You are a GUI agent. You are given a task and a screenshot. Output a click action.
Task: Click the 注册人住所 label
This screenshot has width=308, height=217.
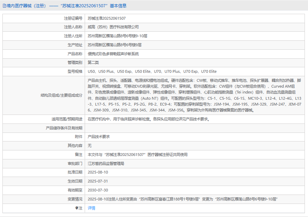pos(73,36)
